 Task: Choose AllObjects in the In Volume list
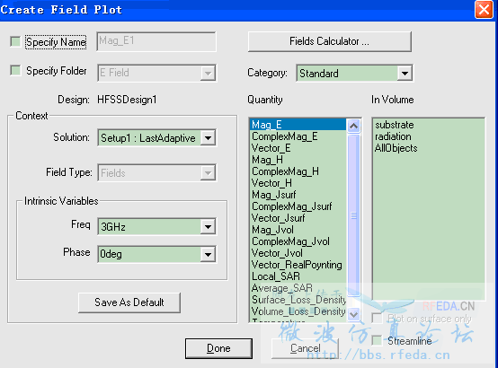click(396, 148)
